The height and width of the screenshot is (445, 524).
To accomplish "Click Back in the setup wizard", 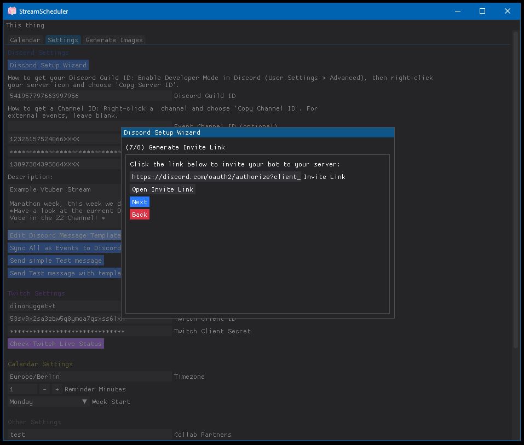I will (x=139, y=214).
